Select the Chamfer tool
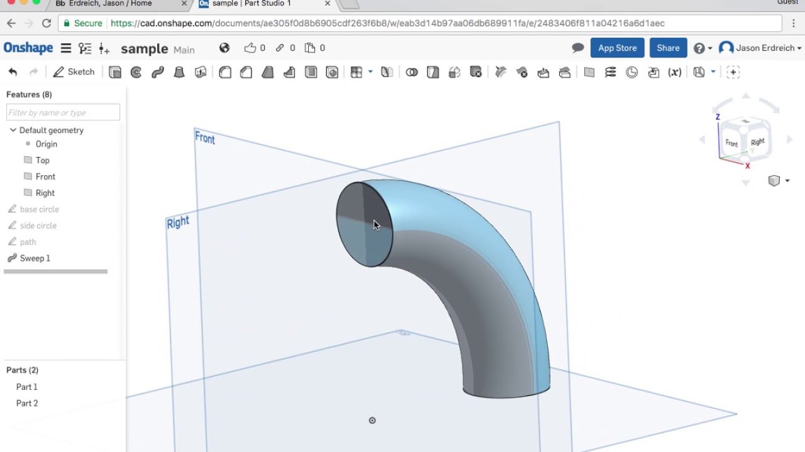Viewport: 805px width, 452px height. 247,72
